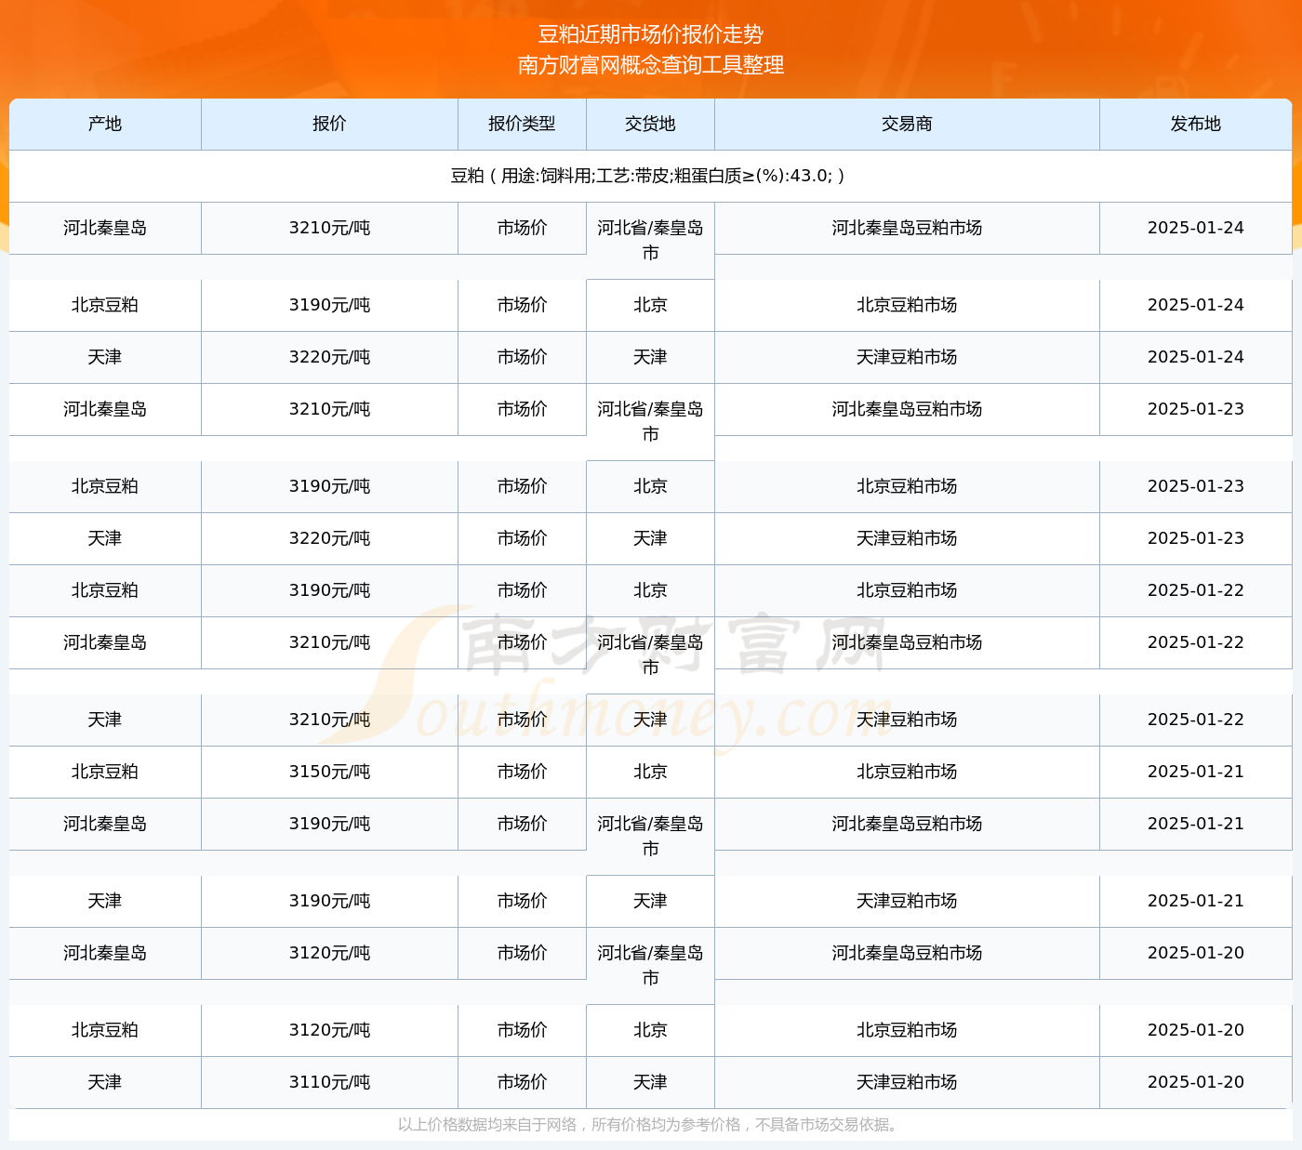Viewport: 1302px width, 1150px height.
Task: Click 北京豆粕市场 trader in the 2025-01-24 row
Action: click(x=907, y=305)
